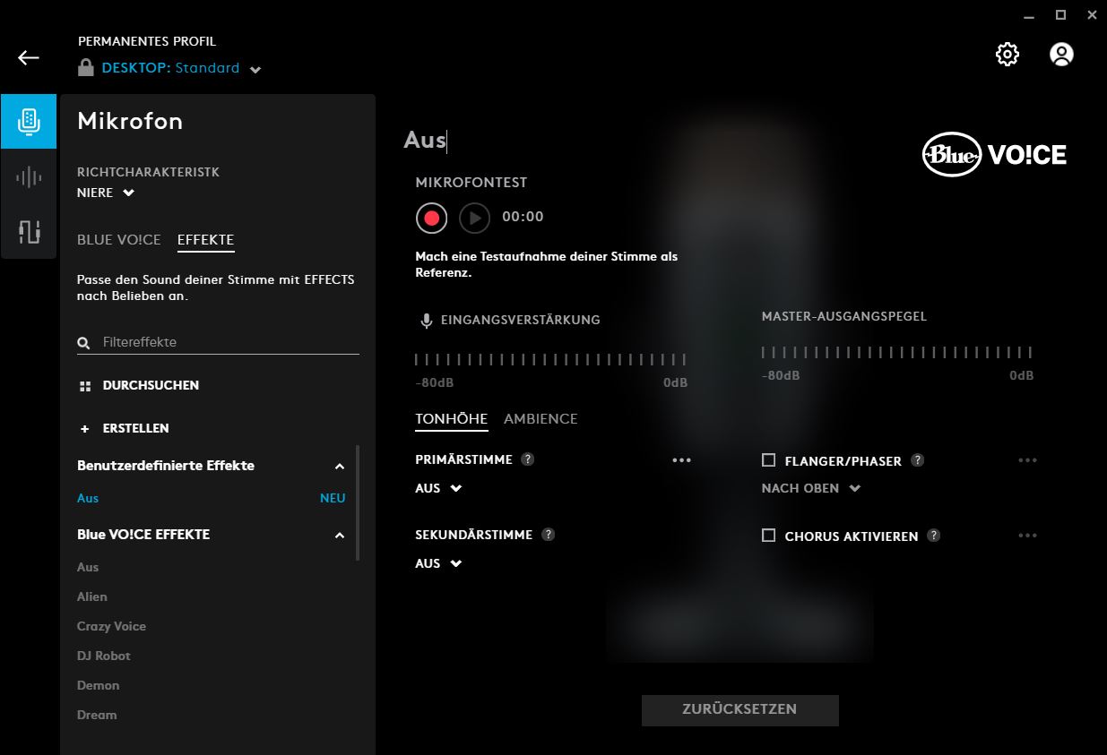The height and width of the screenshot is (755, 1107).
Task: Click the Primärstimme help question mark
Action: [528, 459]
